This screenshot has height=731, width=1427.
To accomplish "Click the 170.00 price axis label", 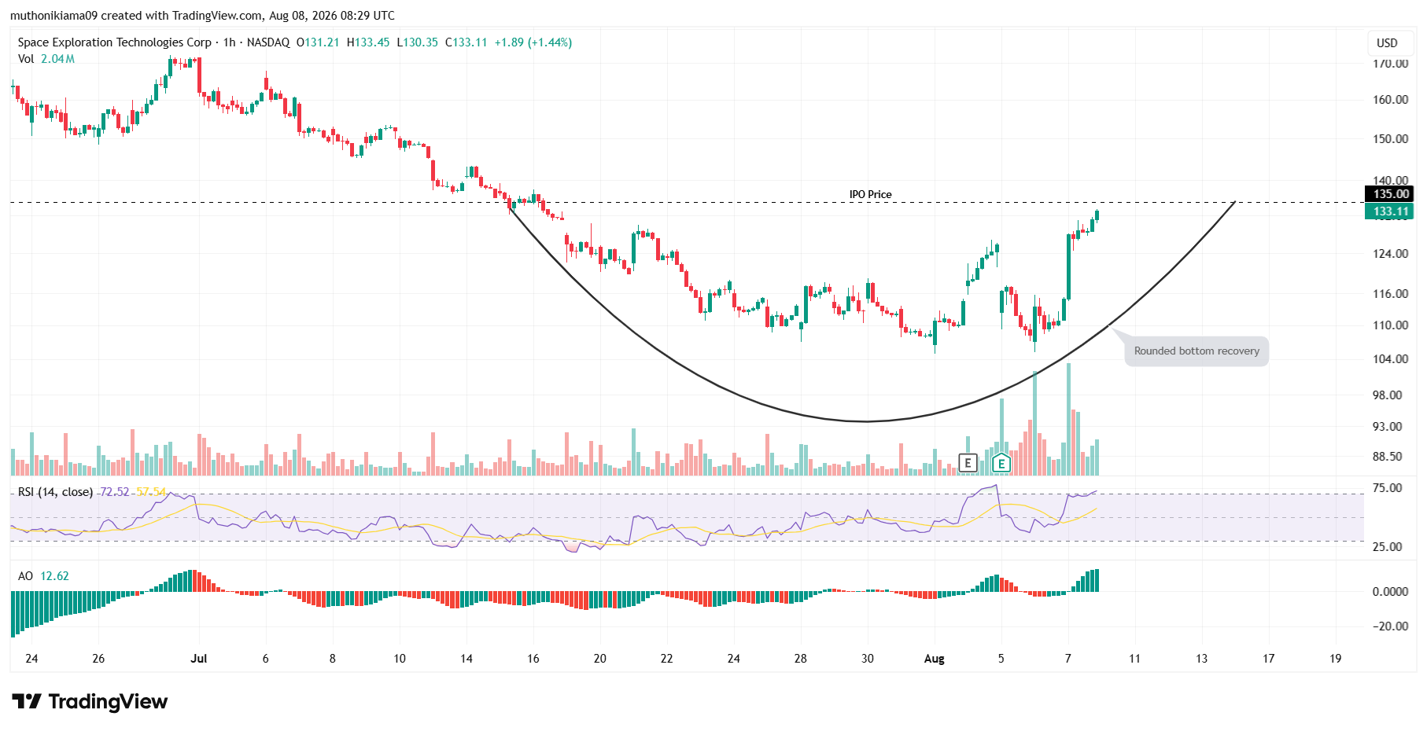I will click(x=1391, y=64).
